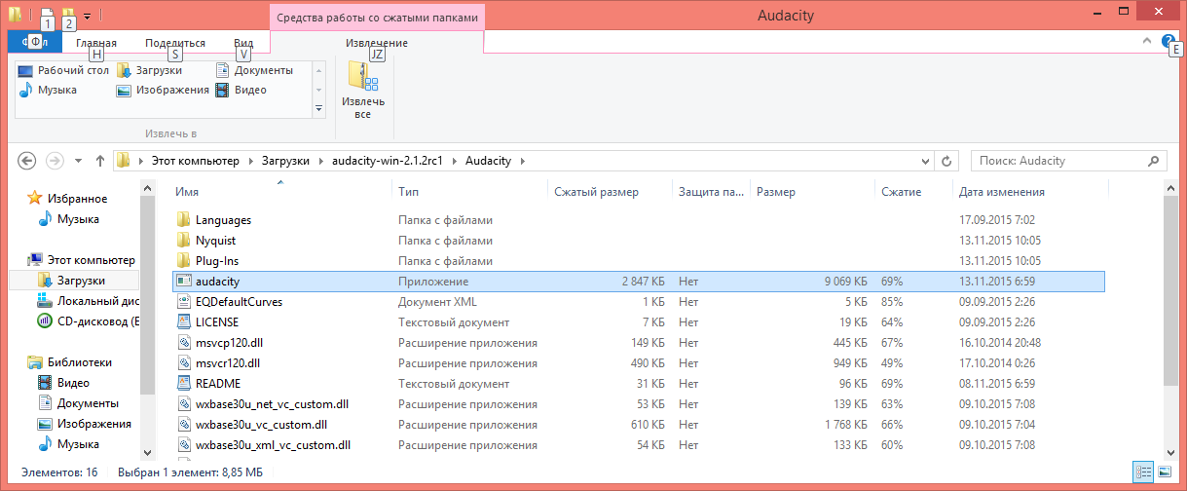Open the Файл tab

click(34, 43)
